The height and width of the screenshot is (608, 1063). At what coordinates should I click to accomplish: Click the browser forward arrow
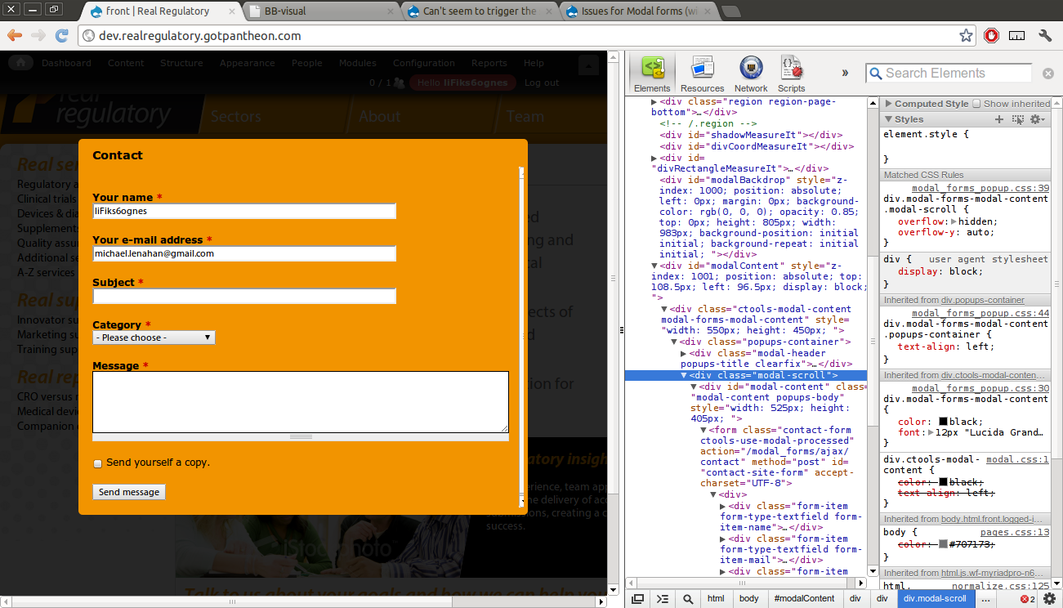tap(38, 36)
